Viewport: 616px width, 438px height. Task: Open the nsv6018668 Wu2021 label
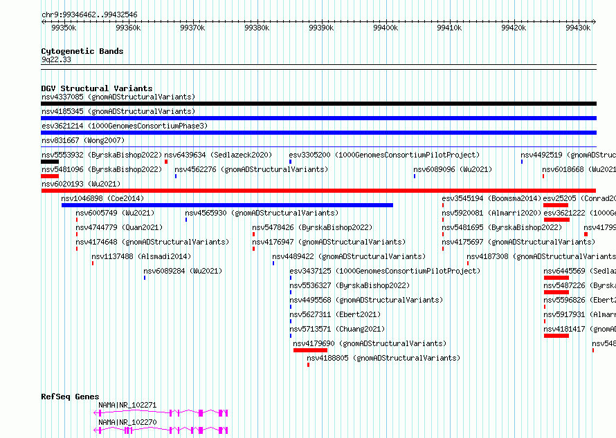579,169
